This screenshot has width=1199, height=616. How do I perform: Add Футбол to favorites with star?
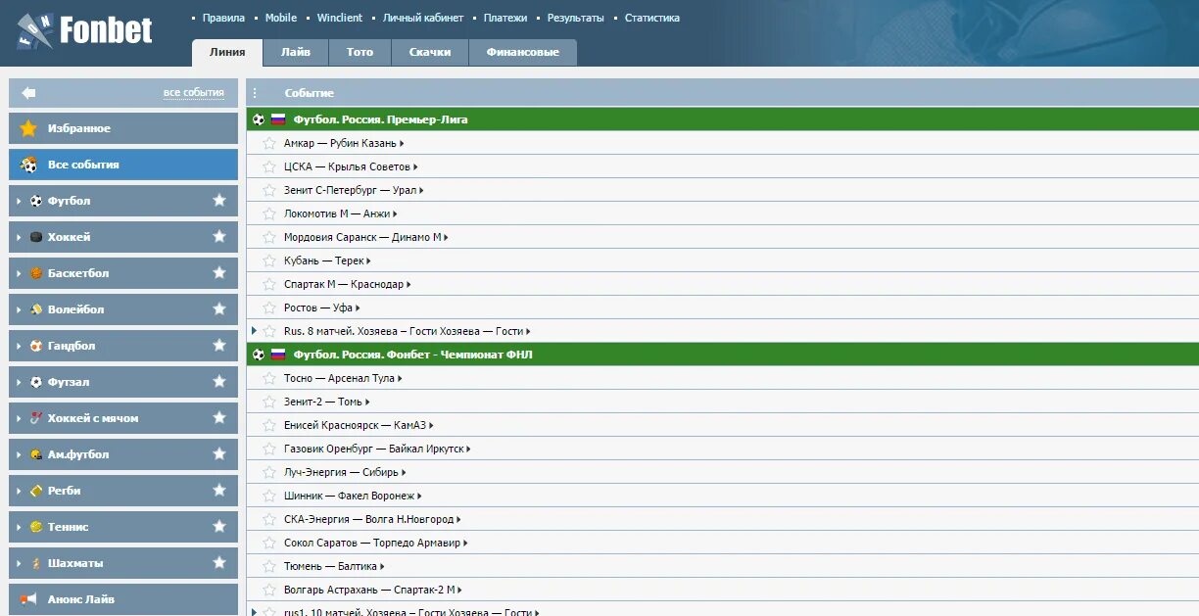pyautogui.click(x=219, y=201)
